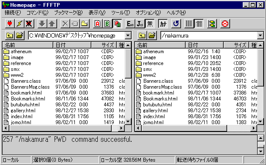The image size is (266, 165).
Task: Toggle half-width kana conversion (カナ)
Action: (x=163, y=24)
